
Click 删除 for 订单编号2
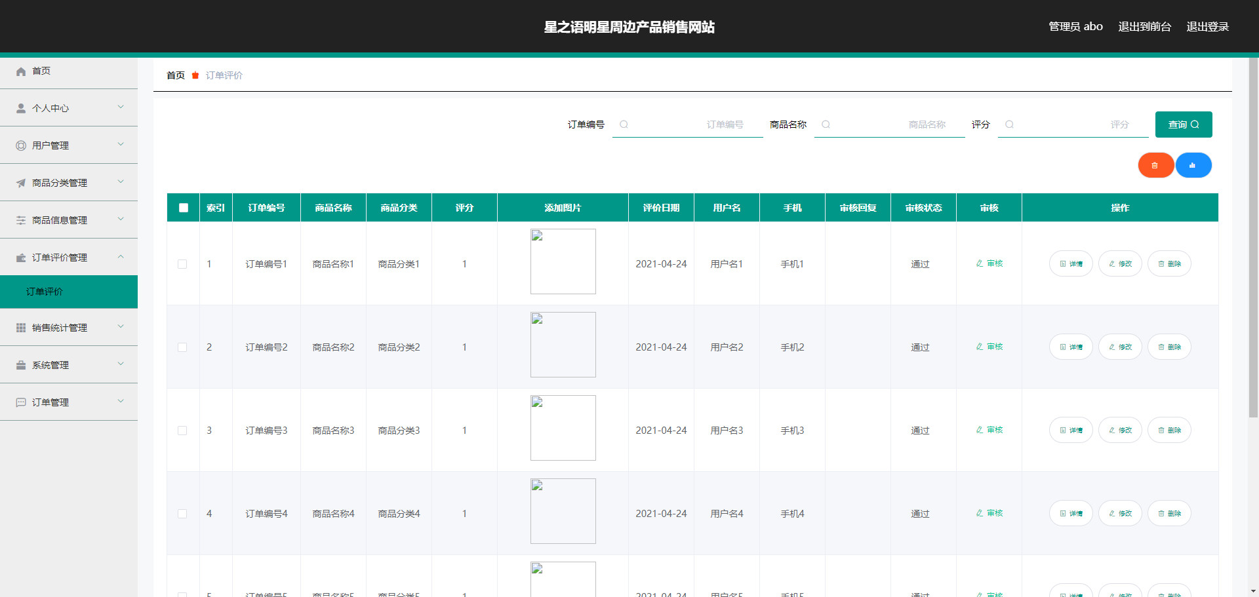click(1169, 347)
